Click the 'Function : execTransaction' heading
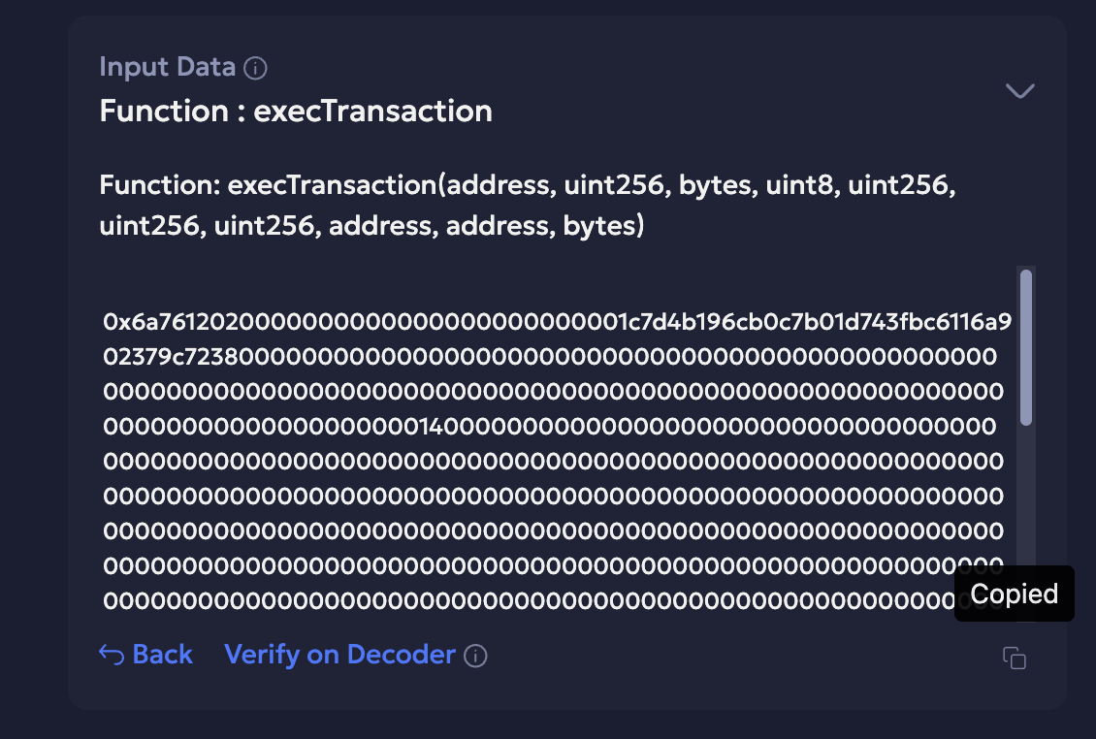This screenshot has width=1096, height=739. point(296,111)
